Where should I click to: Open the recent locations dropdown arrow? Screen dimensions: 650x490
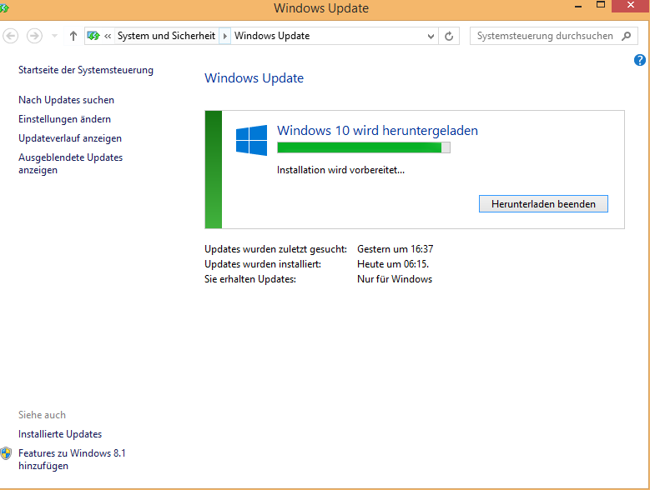coord(54,36)
